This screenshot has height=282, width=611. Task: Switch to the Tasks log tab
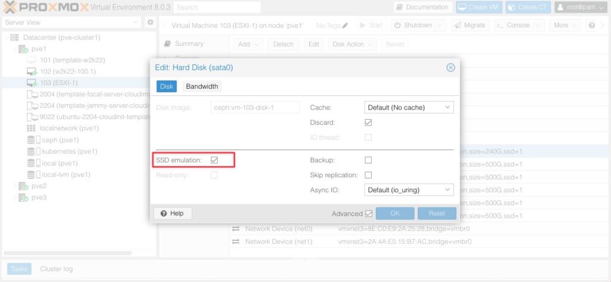click(19, 269)
